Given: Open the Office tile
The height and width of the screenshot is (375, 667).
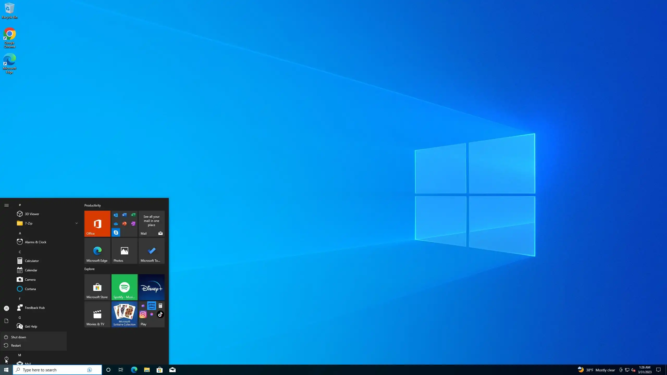Looking at the screenshot, I should tap(97, 223).
